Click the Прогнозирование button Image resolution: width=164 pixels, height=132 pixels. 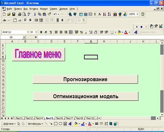(x=85, y=79)
